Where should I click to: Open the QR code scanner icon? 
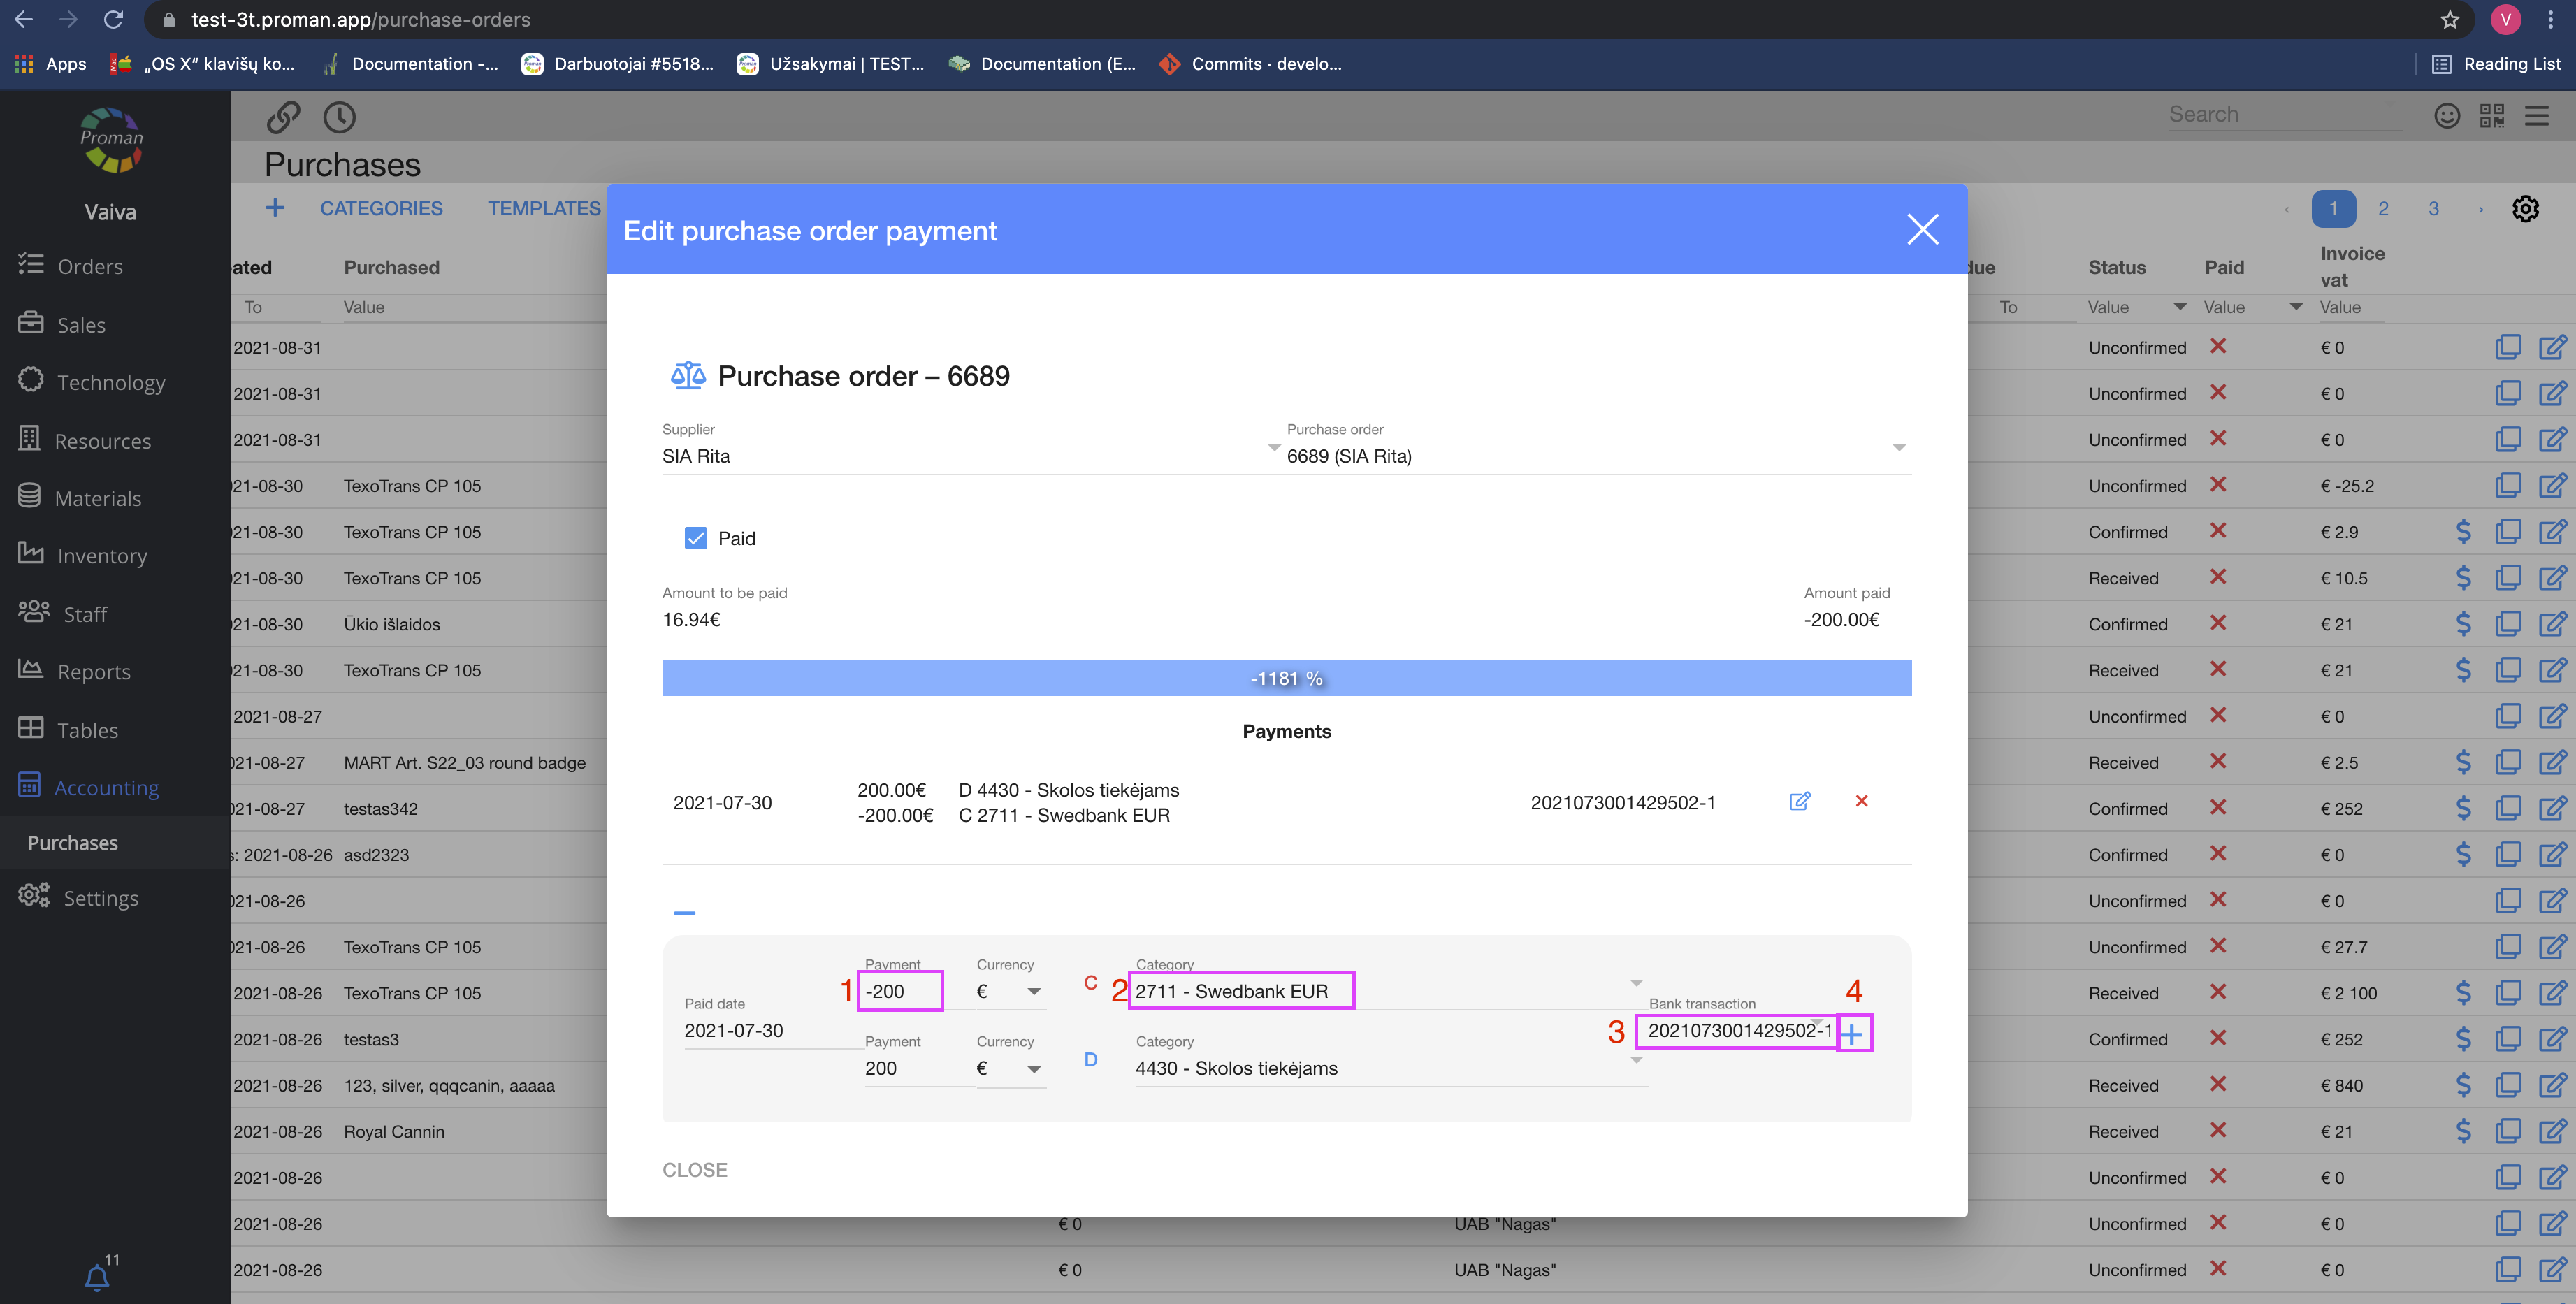2491,116
